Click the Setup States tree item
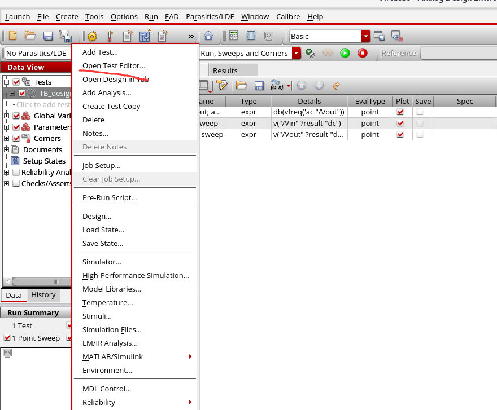The height and width of the screenshot is (410, 497). [x=44, y=161]
